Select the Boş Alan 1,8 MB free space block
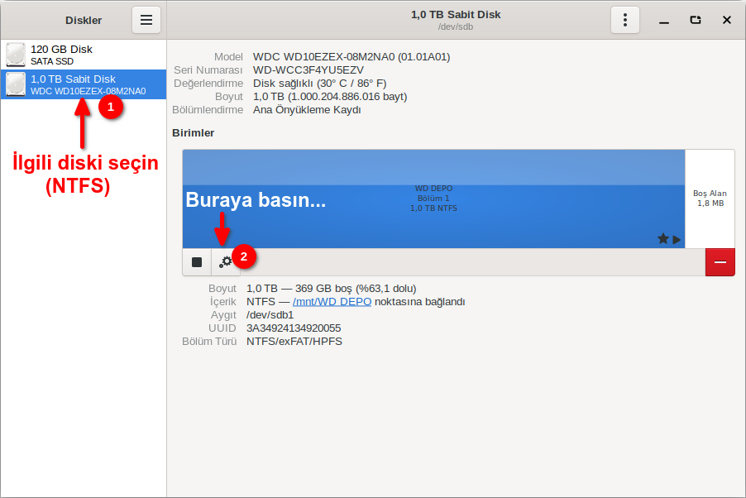 pos(710,199)
